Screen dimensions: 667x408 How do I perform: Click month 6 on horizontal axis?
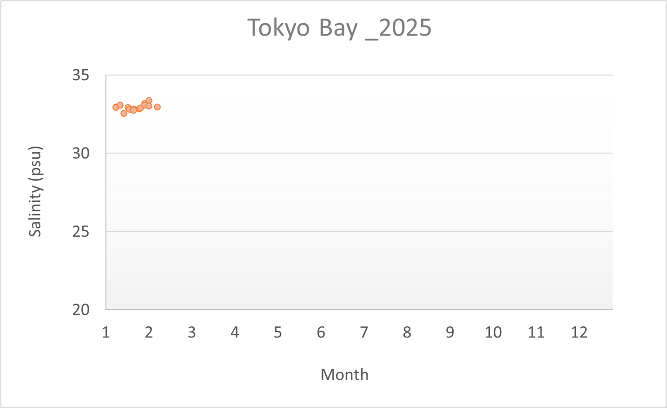click(x=321, y=332)
